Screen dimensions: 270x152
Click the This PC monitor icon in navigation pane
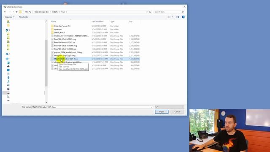[x=7, y=59]
